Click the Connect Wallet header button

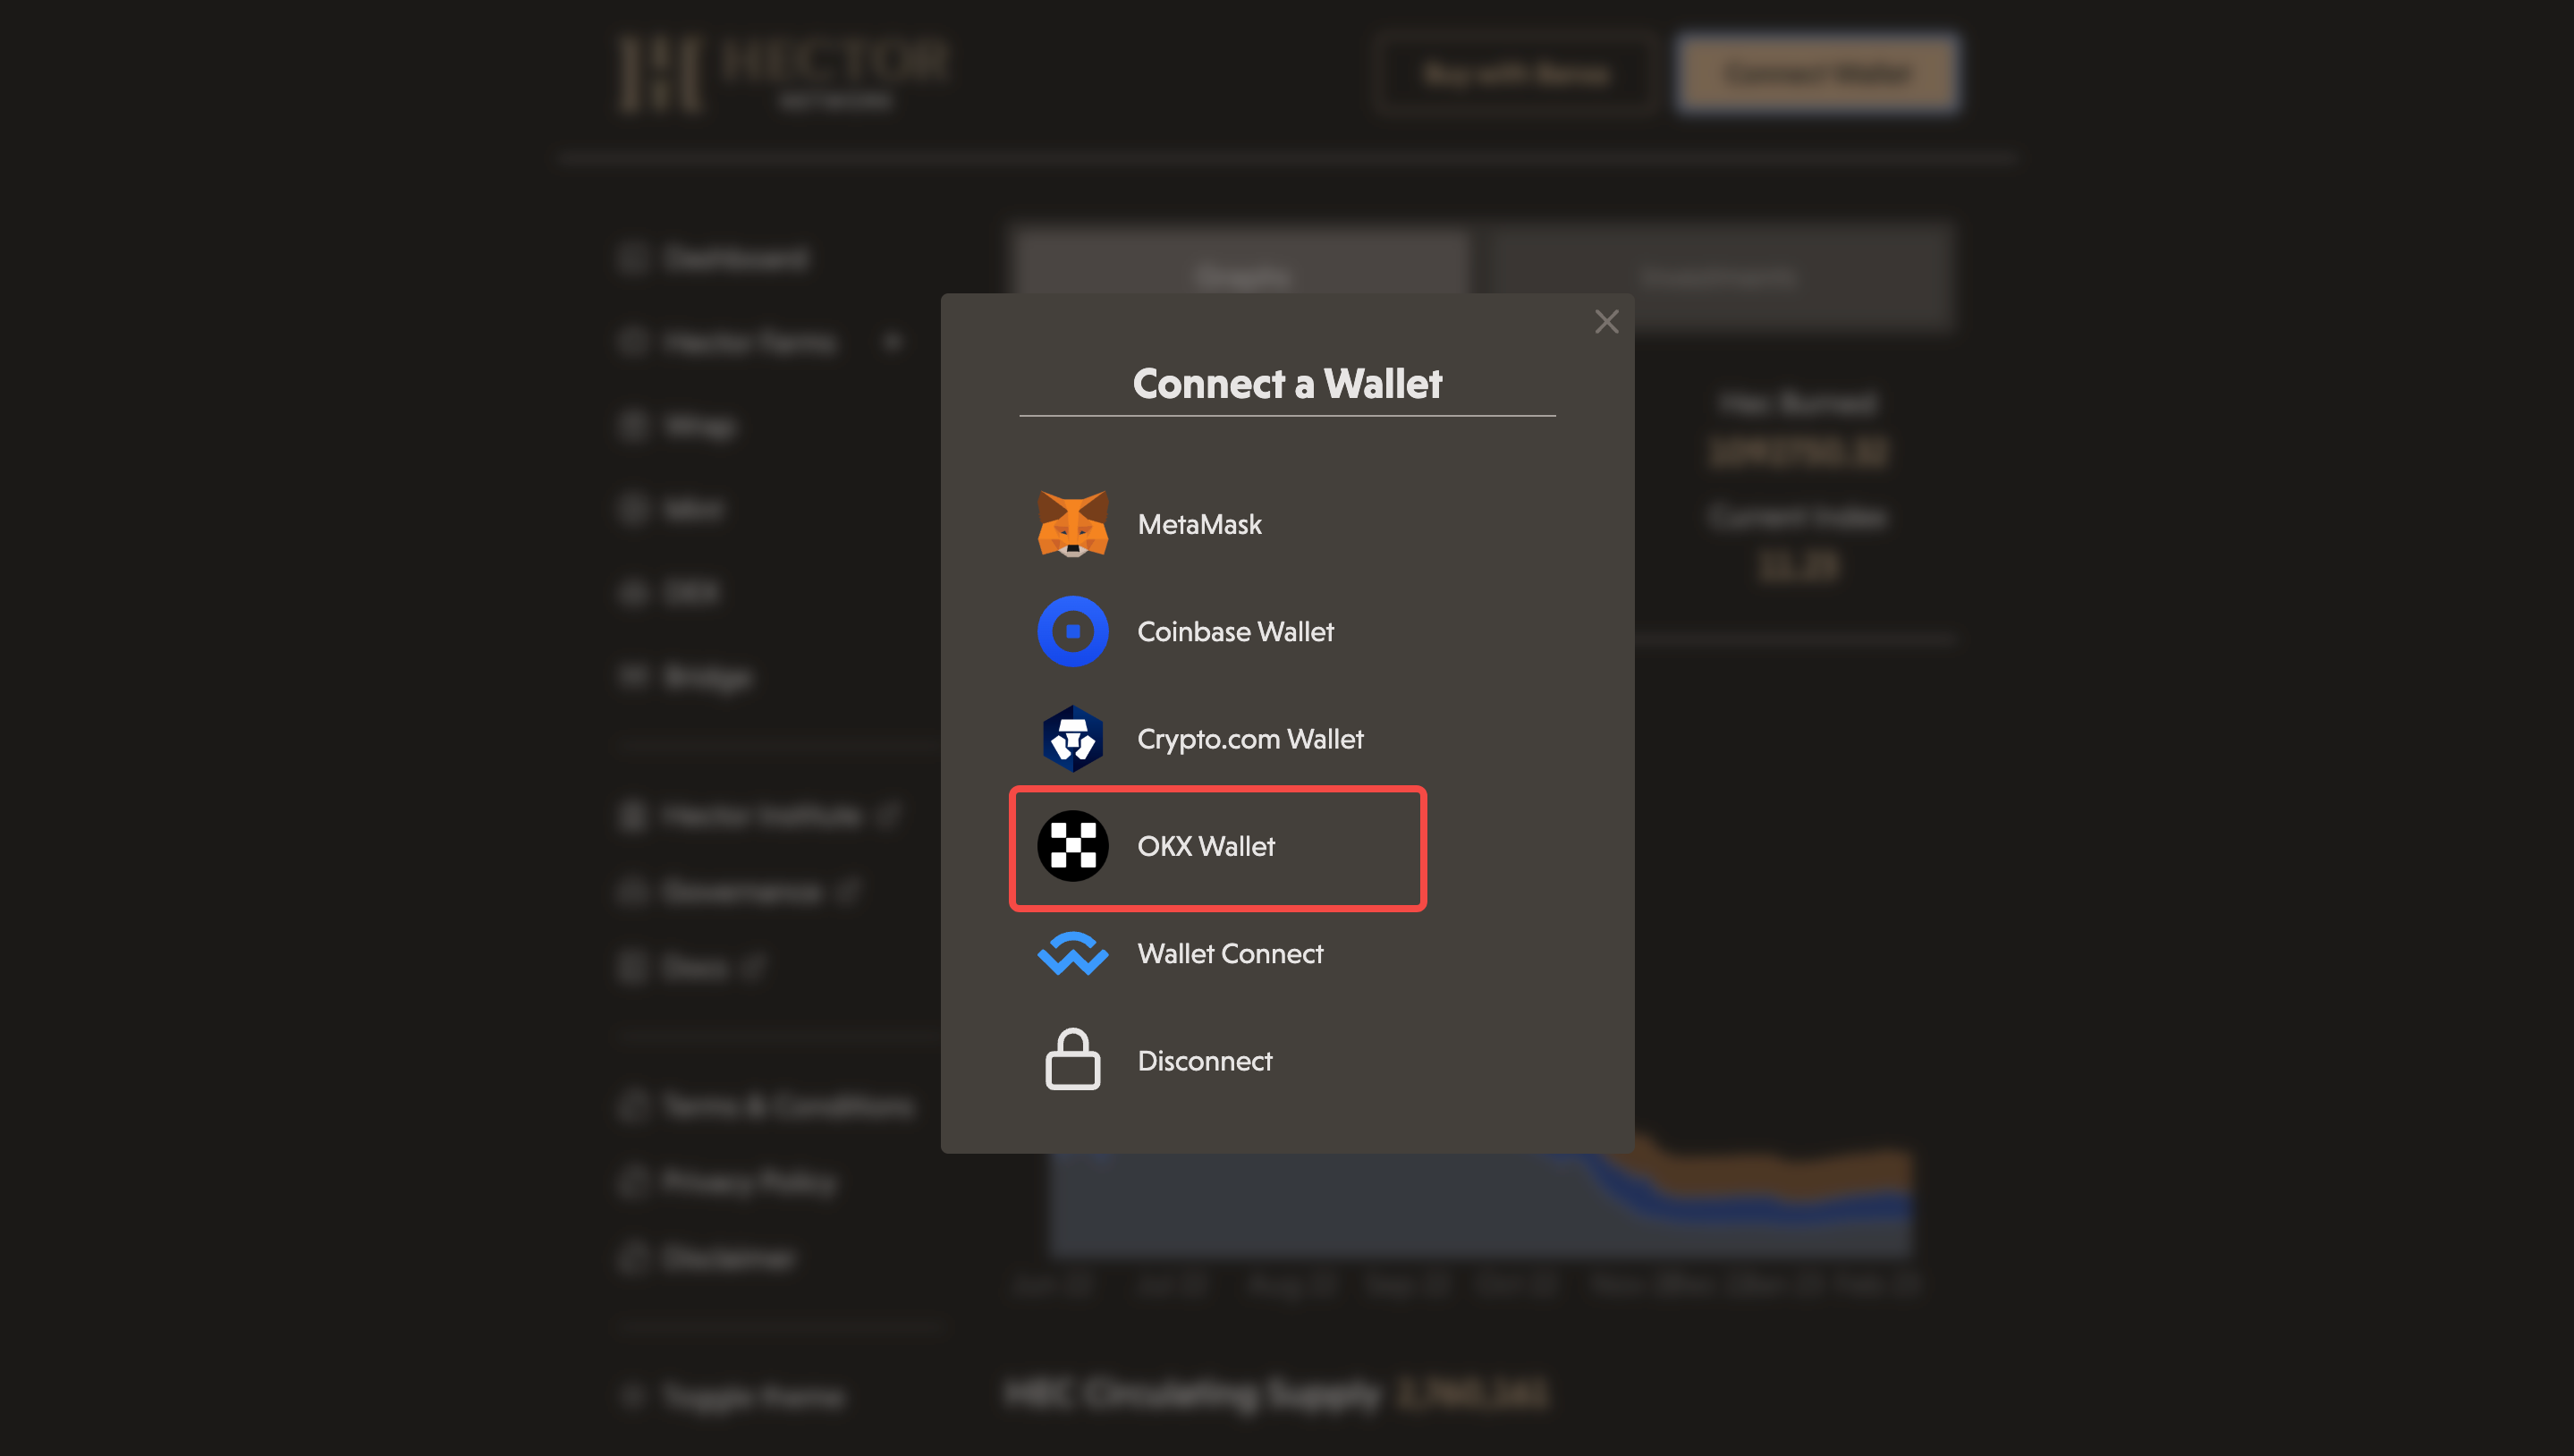coord(1818,74)
